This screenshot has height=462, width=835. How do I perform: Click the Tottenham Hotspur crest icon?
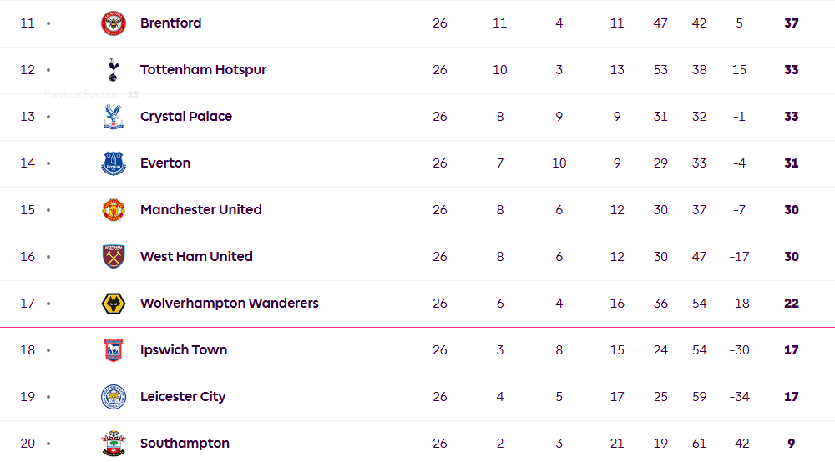tap(113, 70)
